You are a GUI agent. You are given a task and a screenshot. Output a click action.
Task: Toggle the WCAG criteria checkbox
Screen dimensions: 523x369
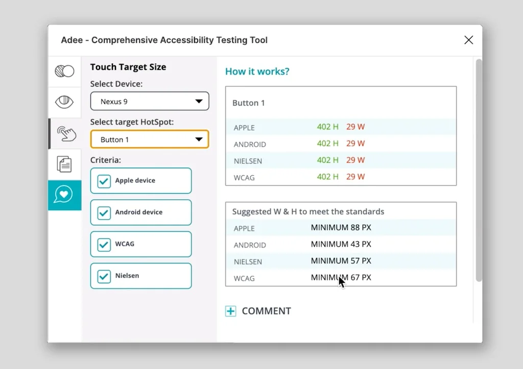coord(104,244)
